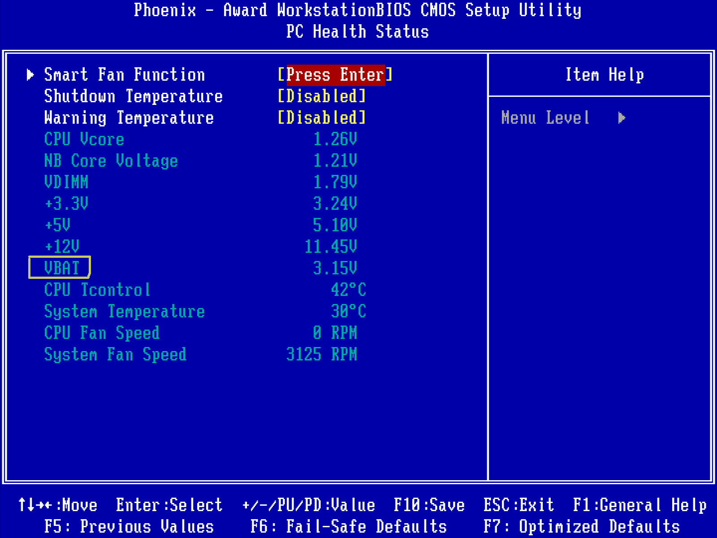The image size is (717, 538).
Task: Click the 5.10V reading
Action: coord(335,225)
